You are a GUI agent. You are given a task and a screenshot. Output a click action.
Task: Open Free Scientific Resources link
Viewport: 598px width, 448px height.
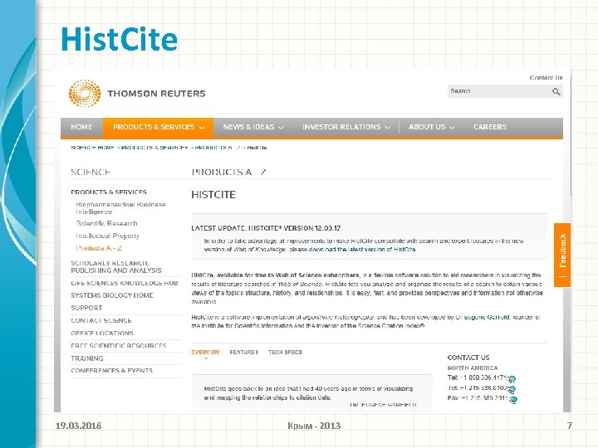tap(119, 345)
